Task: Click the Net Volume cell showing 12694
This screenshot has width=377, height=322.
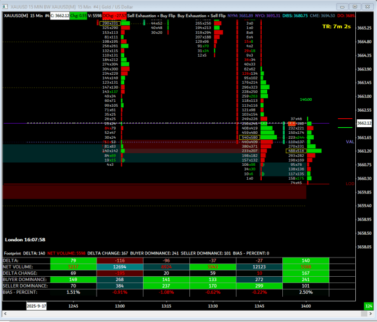Action: [x=120, y=267]
